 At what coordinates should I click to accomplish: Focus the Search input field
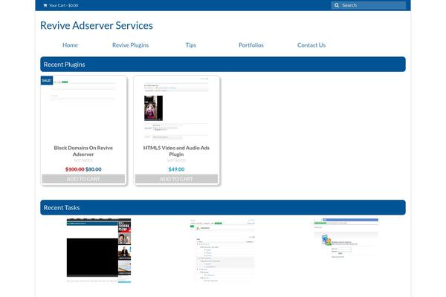369,5
